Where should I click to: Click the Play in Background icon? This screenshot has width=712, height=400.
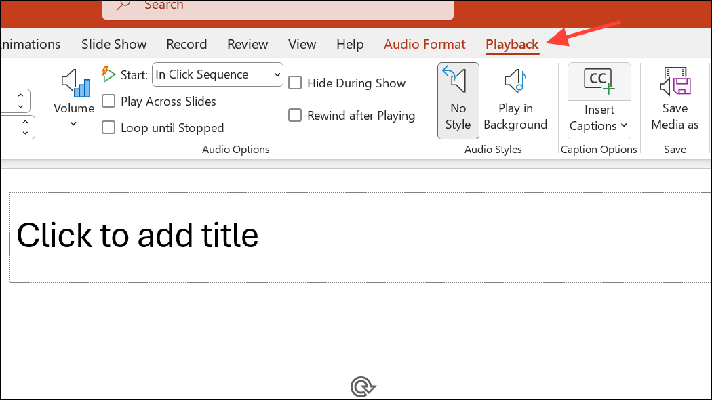[x=515, y=81]
